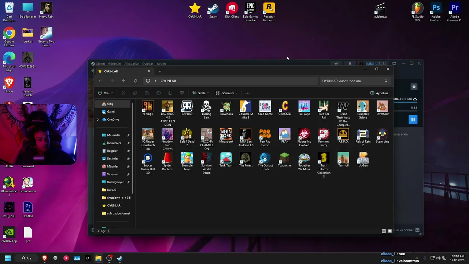Open the Steam menu in Steam window
The image size is (469, 264).
(100, 64)
